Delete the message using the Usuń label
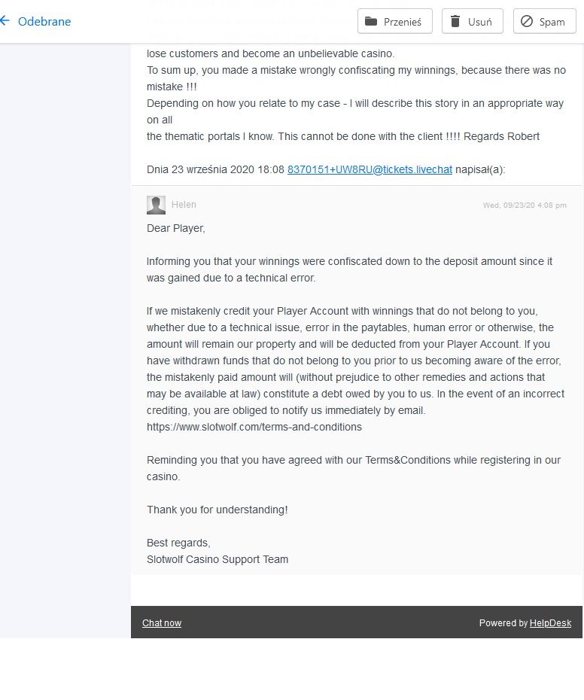This screenshot has width=584, height=700. click(x=480, y=22)
